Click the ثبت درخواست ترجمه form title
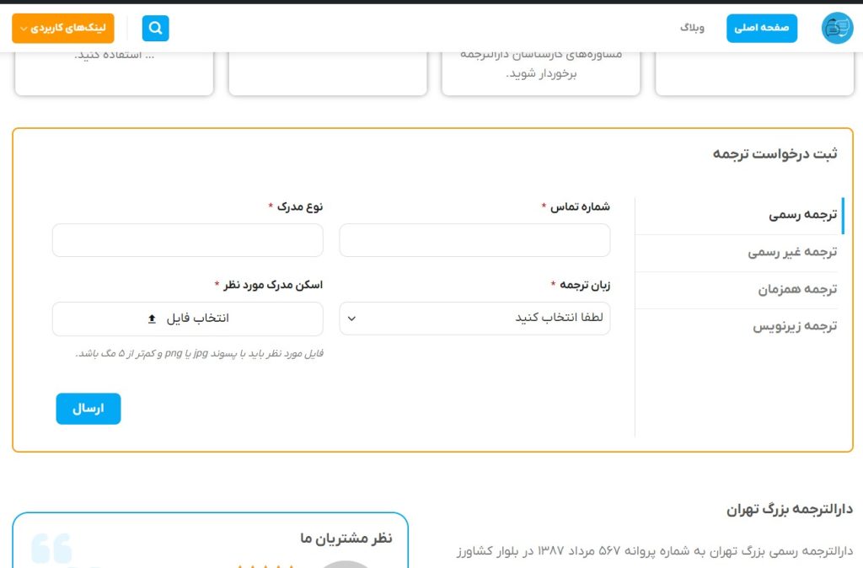Image resolution: width=863 pixels, height=568 pixels. [775, 153]
